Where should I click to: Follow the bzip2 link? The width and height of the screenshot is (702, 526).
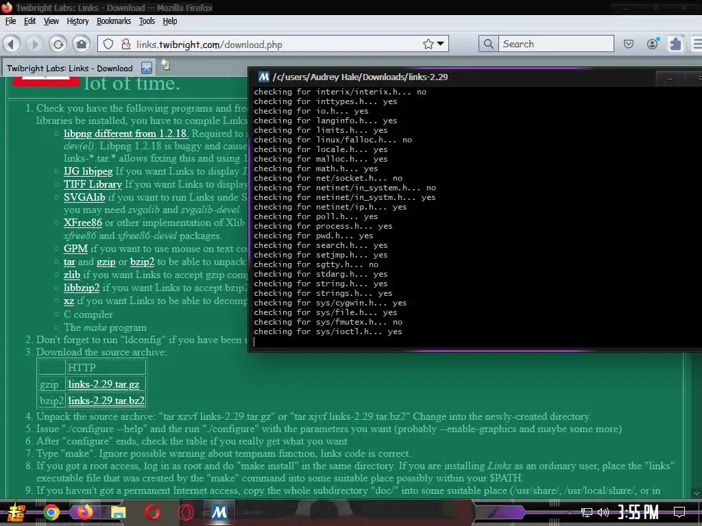tap(142, 262)
